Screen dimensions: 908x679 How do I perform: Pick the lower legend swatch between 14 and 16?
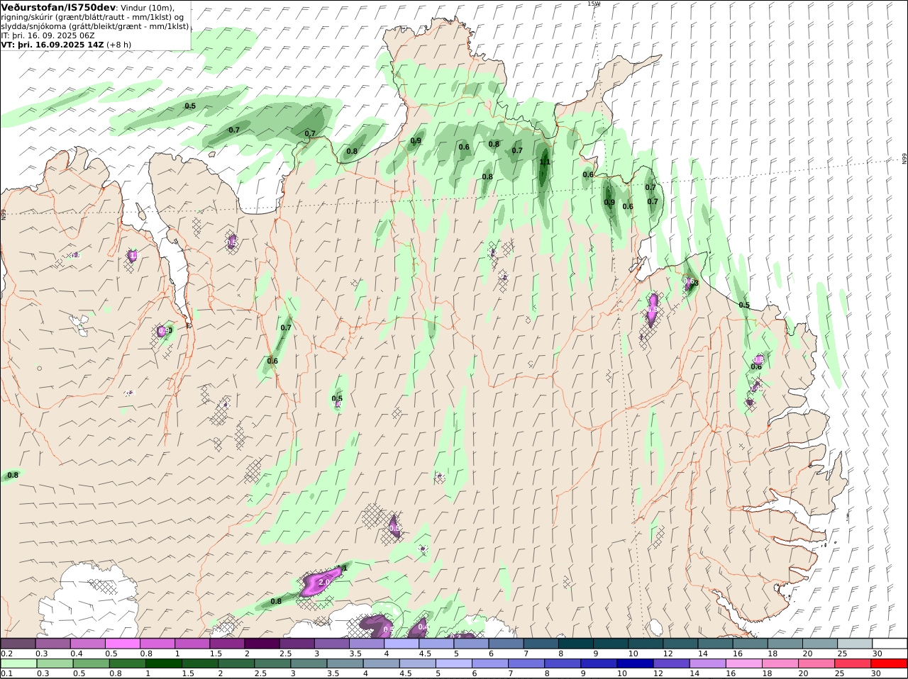pos(707,663)
